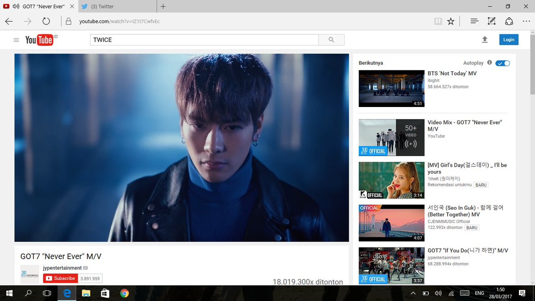This screenshot has width=535, height=301.
Task: Open the Edge share icon
Action: tap(509, 21)
